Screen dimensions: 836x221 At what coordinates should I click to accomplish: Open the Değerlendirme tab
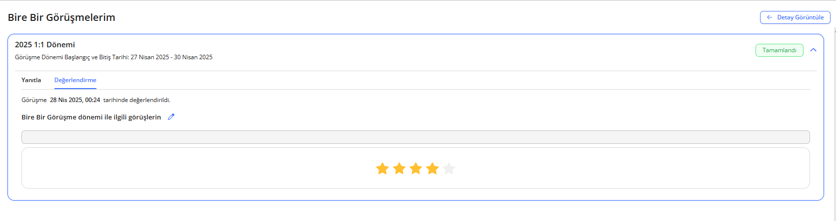(75, 80)
